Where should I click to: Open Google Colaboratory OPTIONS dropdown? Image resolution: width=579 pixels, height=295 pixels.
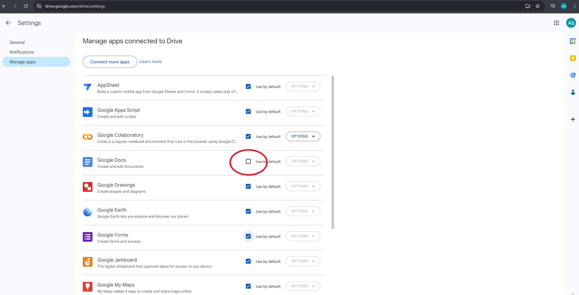pyautogui.click(x=303, y=136)
